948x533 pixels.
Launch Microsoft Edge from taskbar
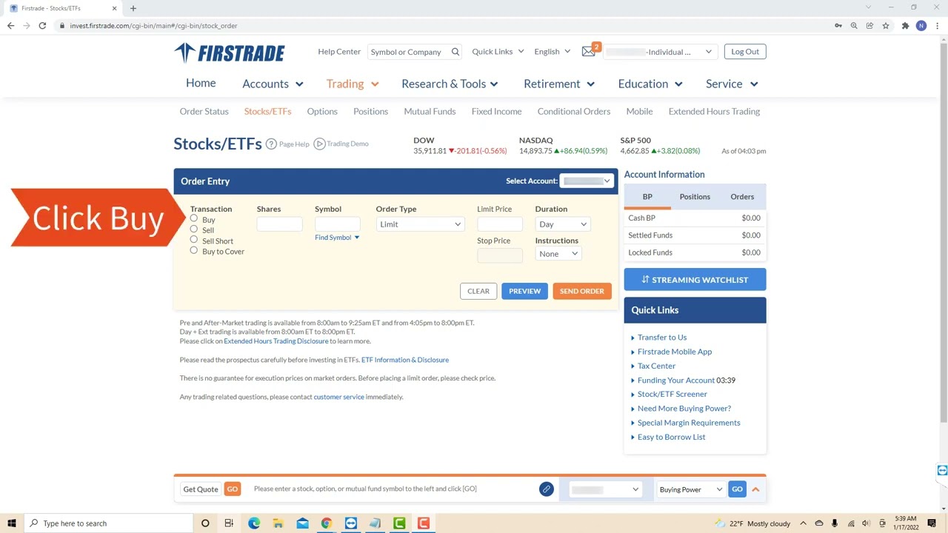click(x=254, y=523)
